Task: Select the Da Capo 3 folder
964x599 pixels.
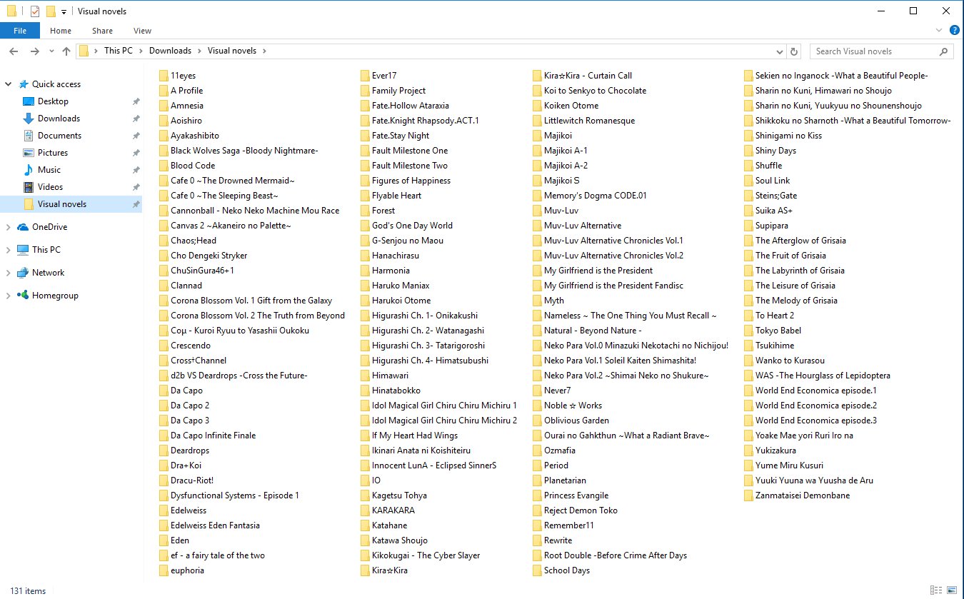Action: [184, 421]
